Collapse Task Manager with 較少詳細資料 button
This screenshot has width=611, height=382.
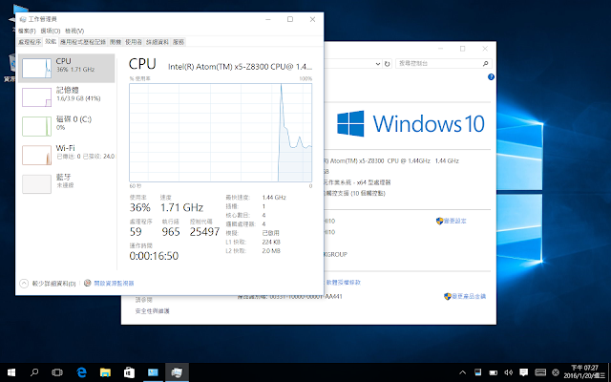point(48,284)
